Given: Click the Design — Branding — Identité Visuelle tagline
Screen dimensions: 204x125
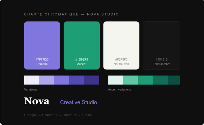Looking at the screenshot, I should pyautogui.click(x=58, y=115).
